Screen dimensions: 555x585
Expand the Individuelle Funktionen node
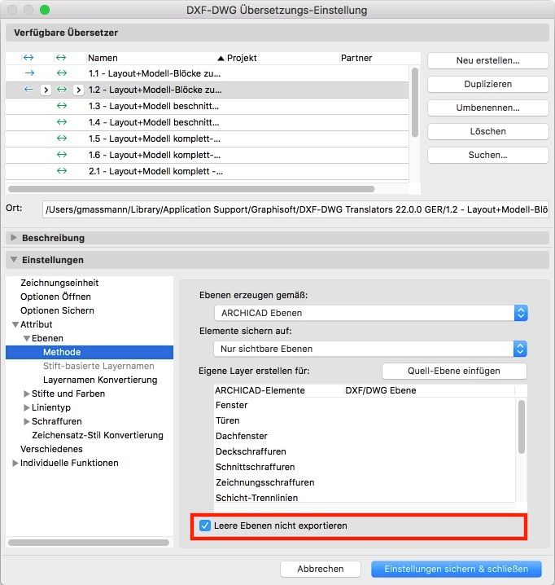[15, 463]
